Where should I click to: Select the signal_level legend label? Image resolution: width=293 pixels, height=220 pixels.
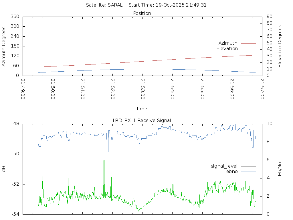[224, 166]
